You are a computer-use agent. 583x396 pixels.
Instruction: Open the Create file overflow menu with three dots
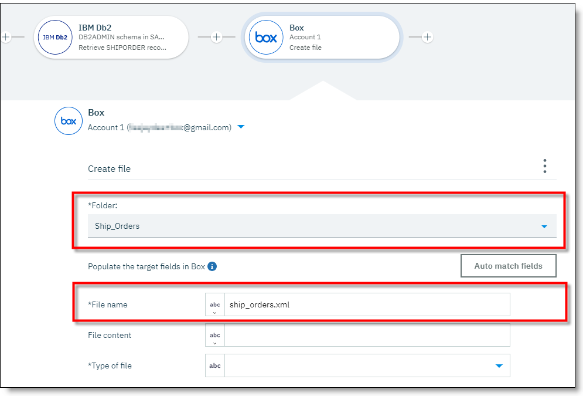pos(544,166)
